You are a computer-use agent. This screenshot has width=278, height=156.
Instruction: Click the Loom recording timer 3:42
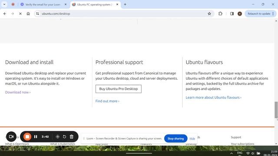pos(45,137)
